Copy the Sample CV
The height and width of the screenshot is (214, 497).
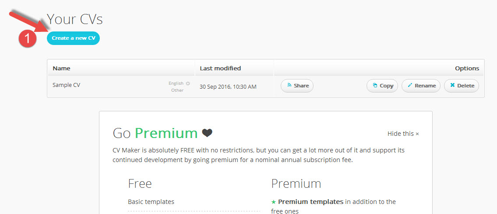382,86
